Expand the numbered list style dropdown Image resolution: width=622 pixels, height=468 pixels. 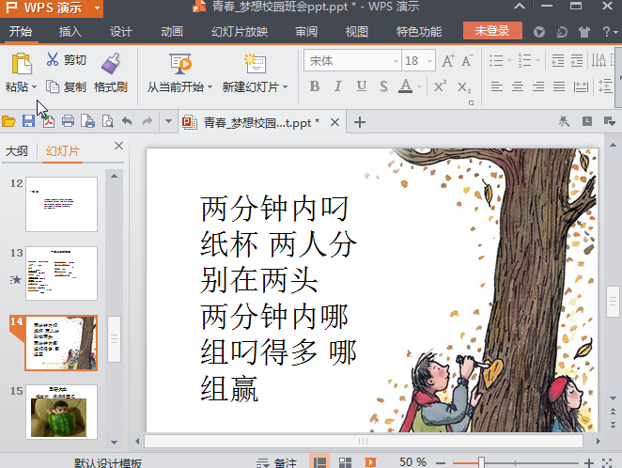(537, 61)
